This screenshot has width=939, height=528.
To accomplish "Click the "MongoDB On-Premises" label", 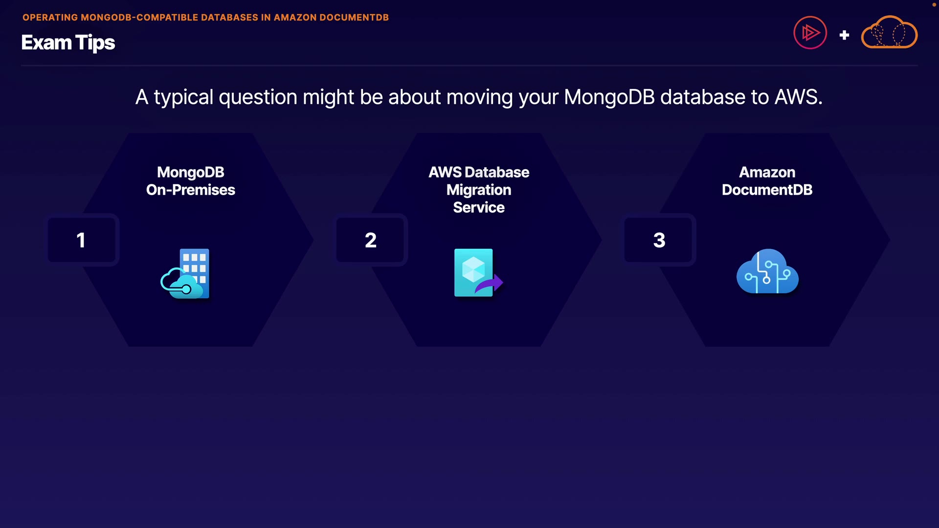I will pos(191,181).
